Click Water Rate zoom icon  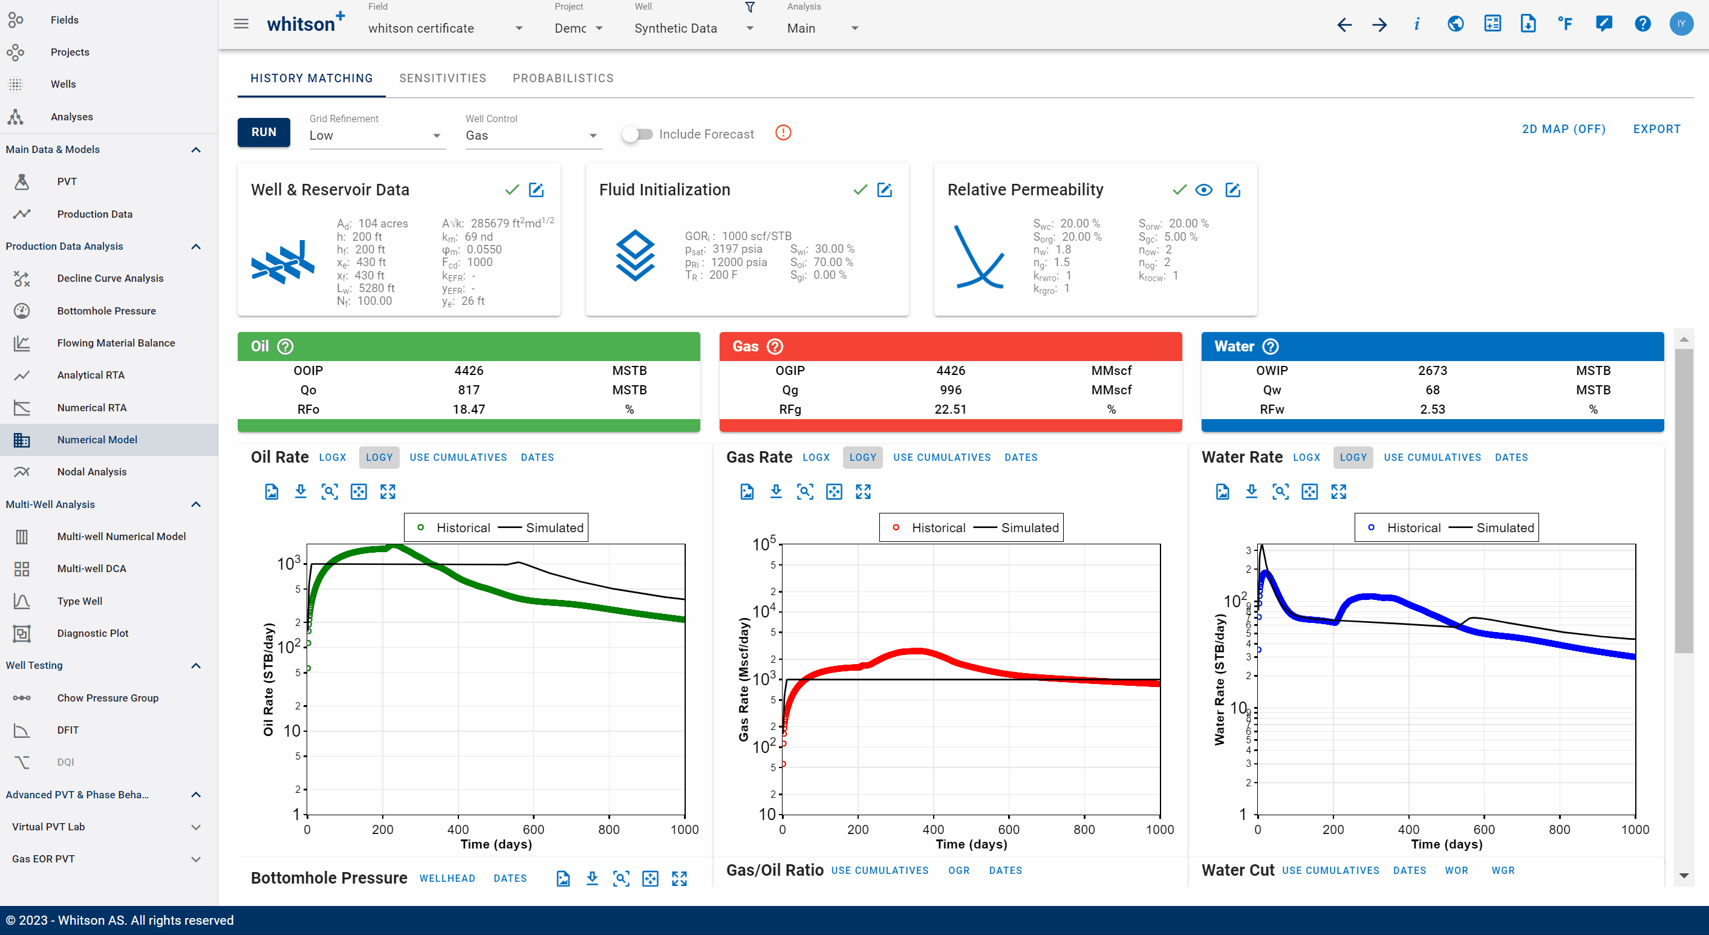[1280, 491]
